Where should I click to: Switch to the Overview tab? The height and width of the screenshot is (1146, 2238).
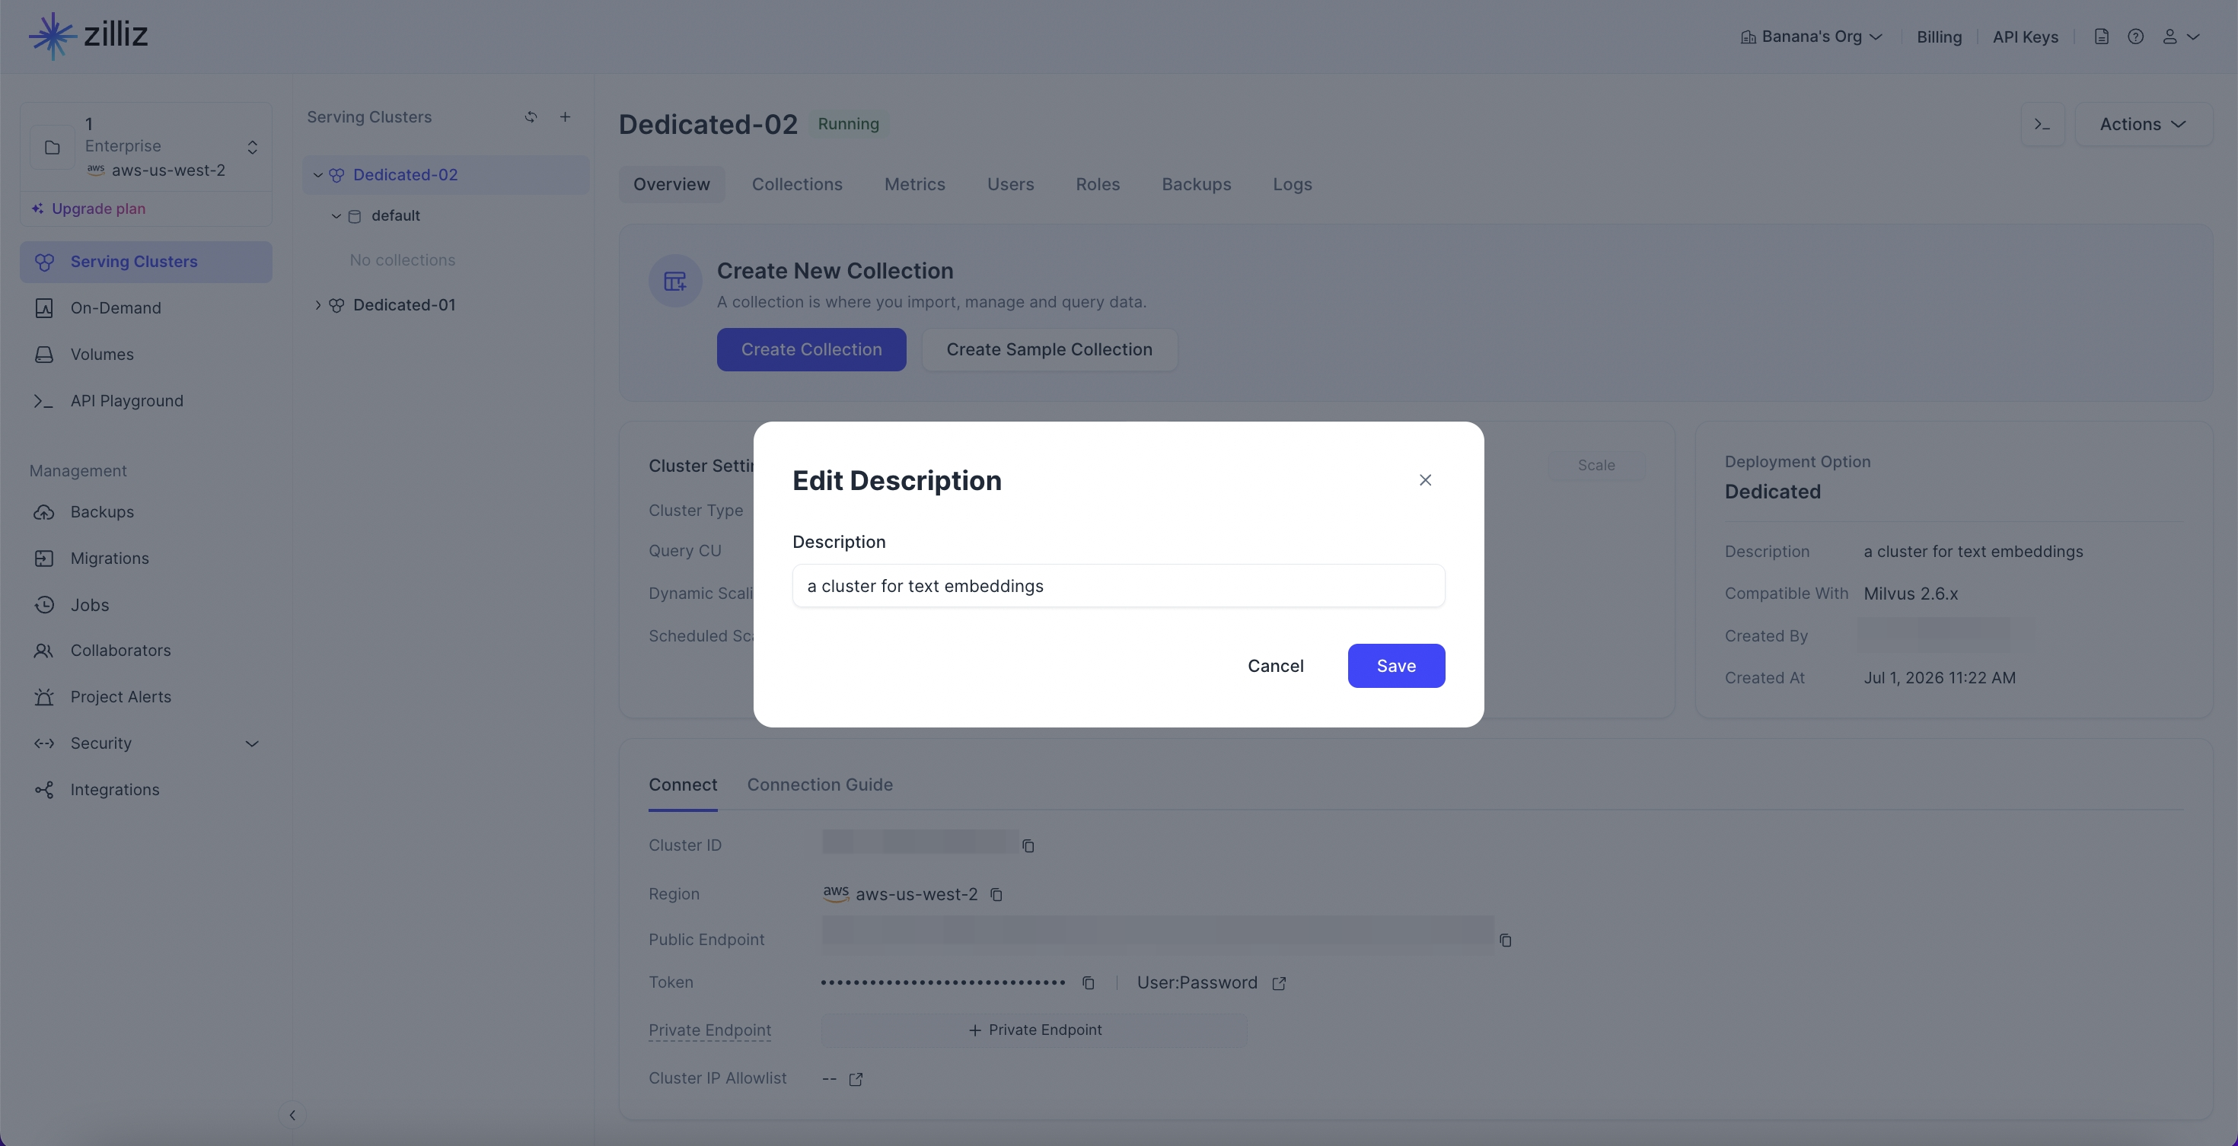pyautogui.click(x=671, y=184)
